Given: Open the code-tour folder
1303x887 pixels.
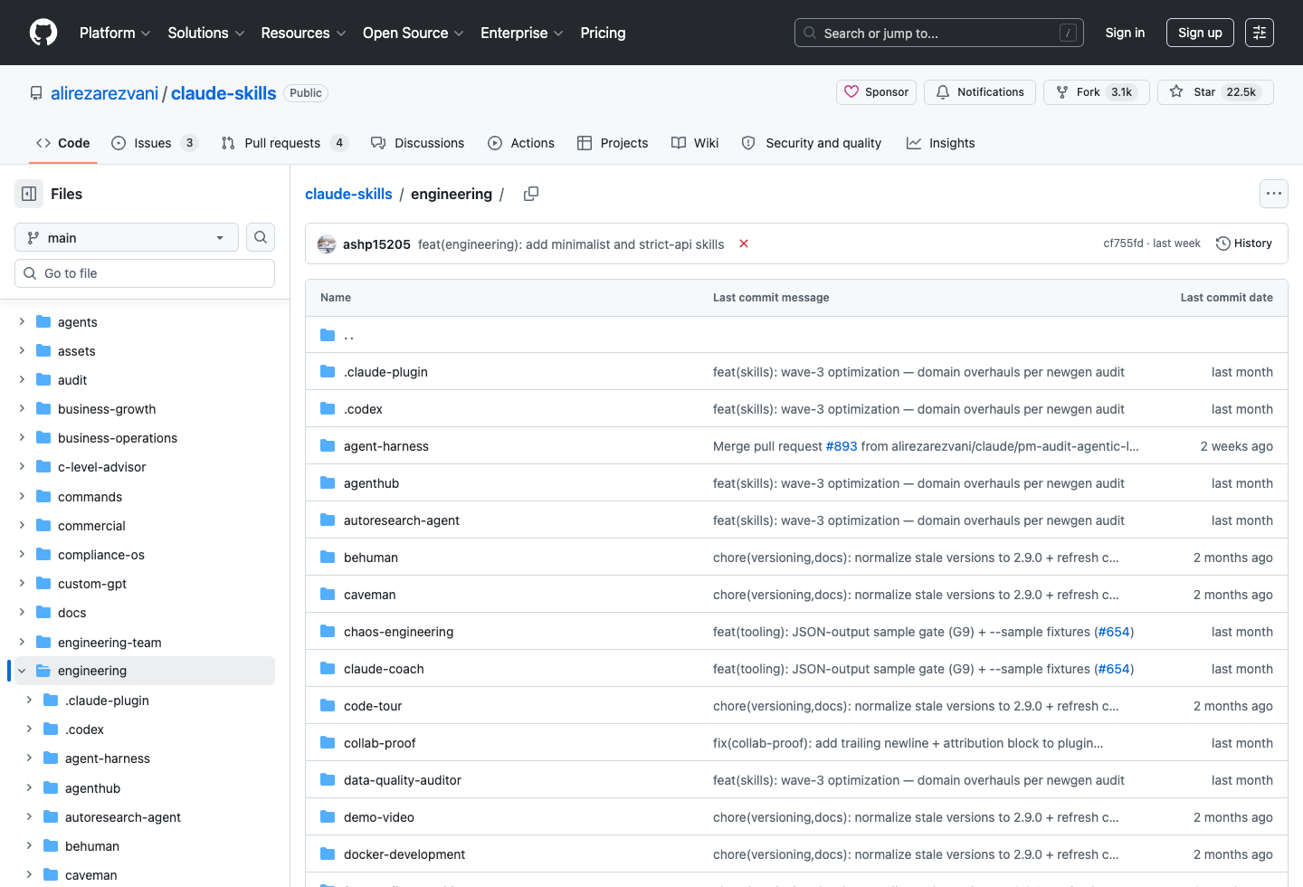Looking at the screenshot, I should [x=373, y=706].
